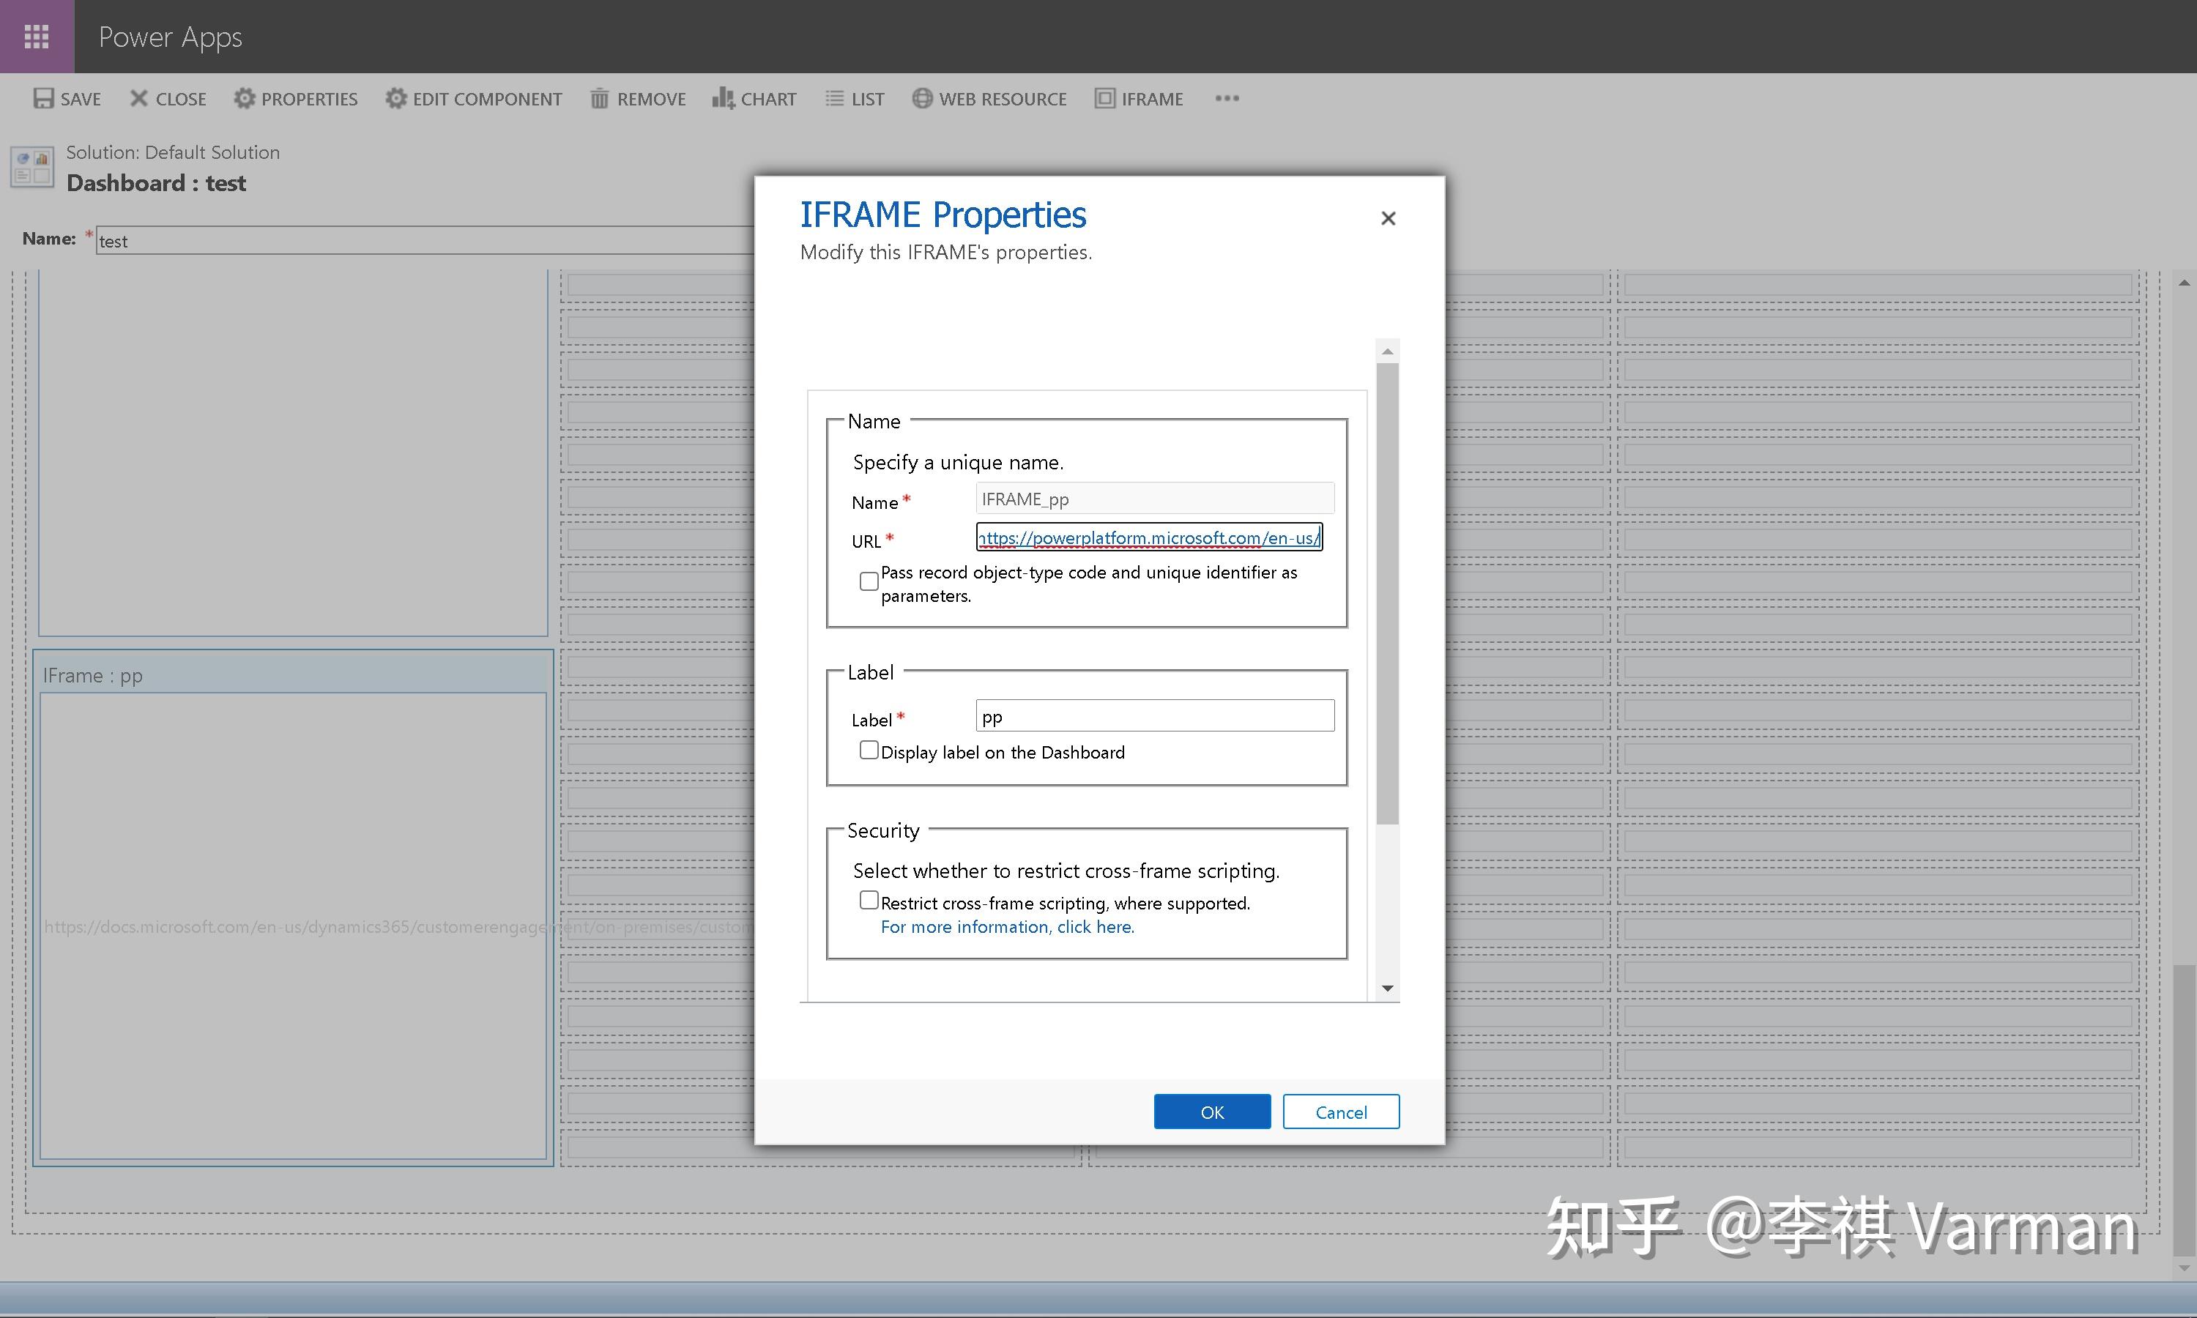Viewport: 2197px width, 1318px height.
Task: Check Display label on the Dashboard
Action: click(869, 751)
